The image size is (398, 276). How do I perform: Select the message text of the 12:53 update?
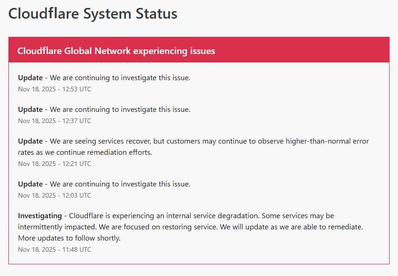(x=120, y=78)
